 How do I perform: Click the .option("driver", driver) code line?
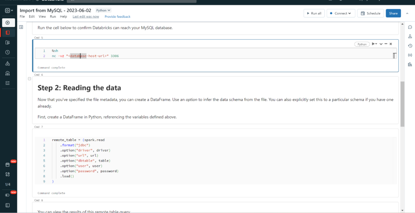click(85, 150)
